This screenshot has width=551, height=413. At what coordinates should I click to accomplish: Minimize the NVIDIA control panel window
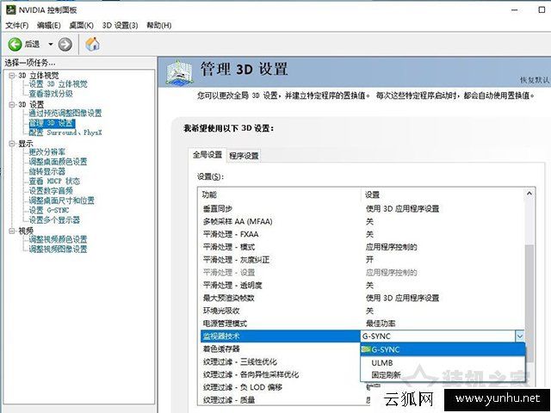pos(515,9)
